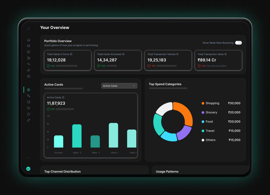Click the info icon beside Total Cards Activated
Viewport: 270px width, 195px height.
pyautogui.click(x=123, y=54)
